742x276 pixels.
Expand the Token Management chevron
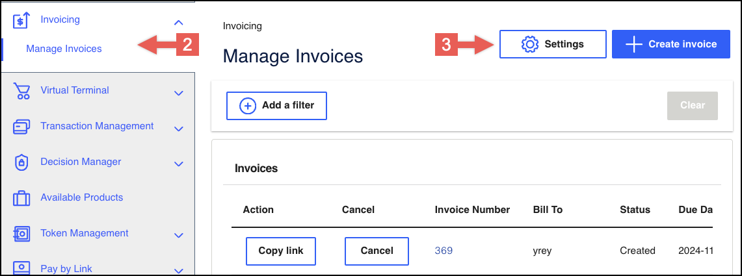[179, 236]
